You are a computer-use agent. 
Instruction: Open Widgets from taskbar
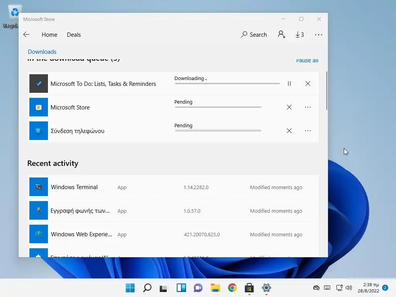tap(181, 288)
